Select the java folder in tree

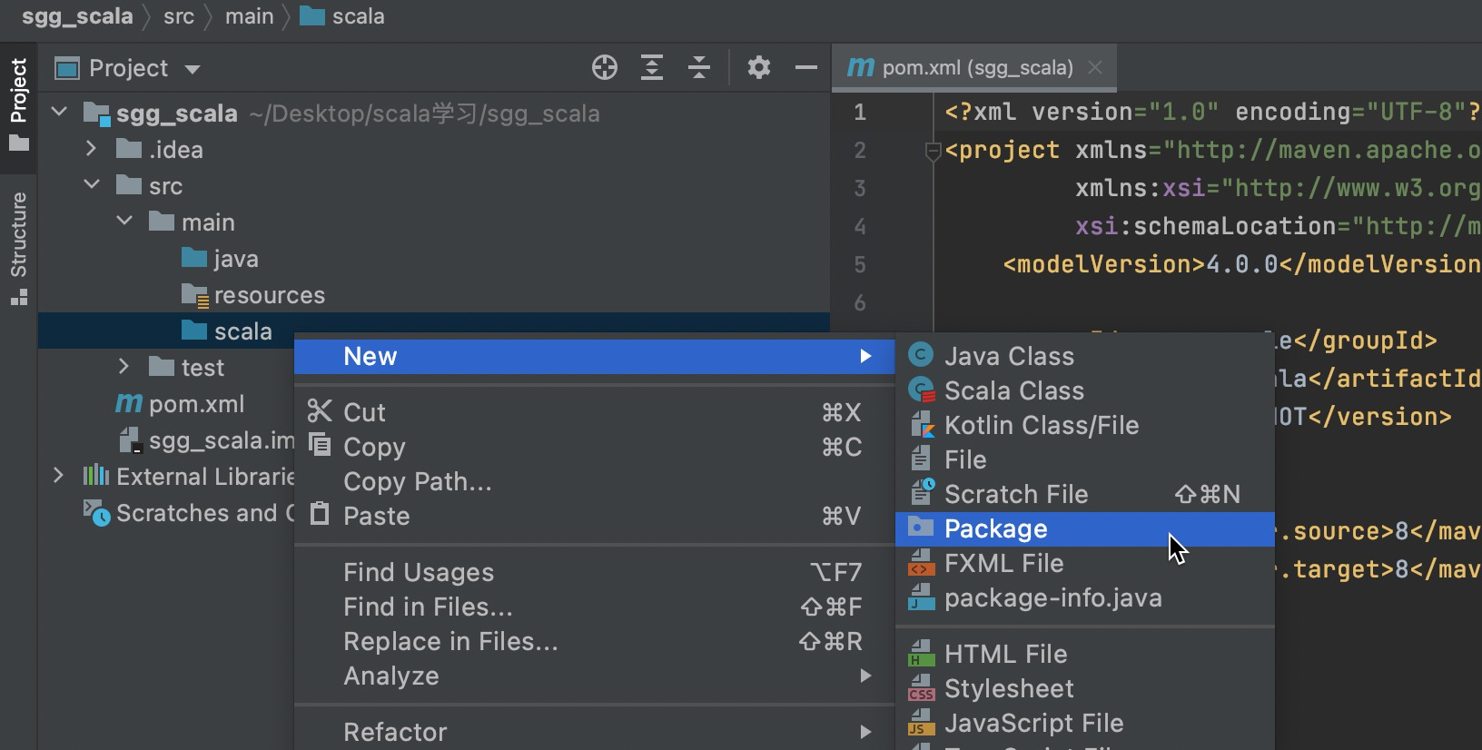[220, 259]
